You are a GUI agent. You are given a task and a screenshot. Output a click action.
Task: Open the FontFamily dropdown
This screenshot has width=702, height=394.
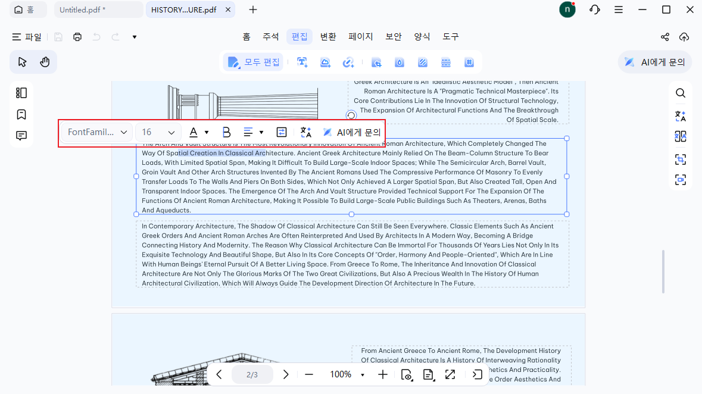point(96,132)
